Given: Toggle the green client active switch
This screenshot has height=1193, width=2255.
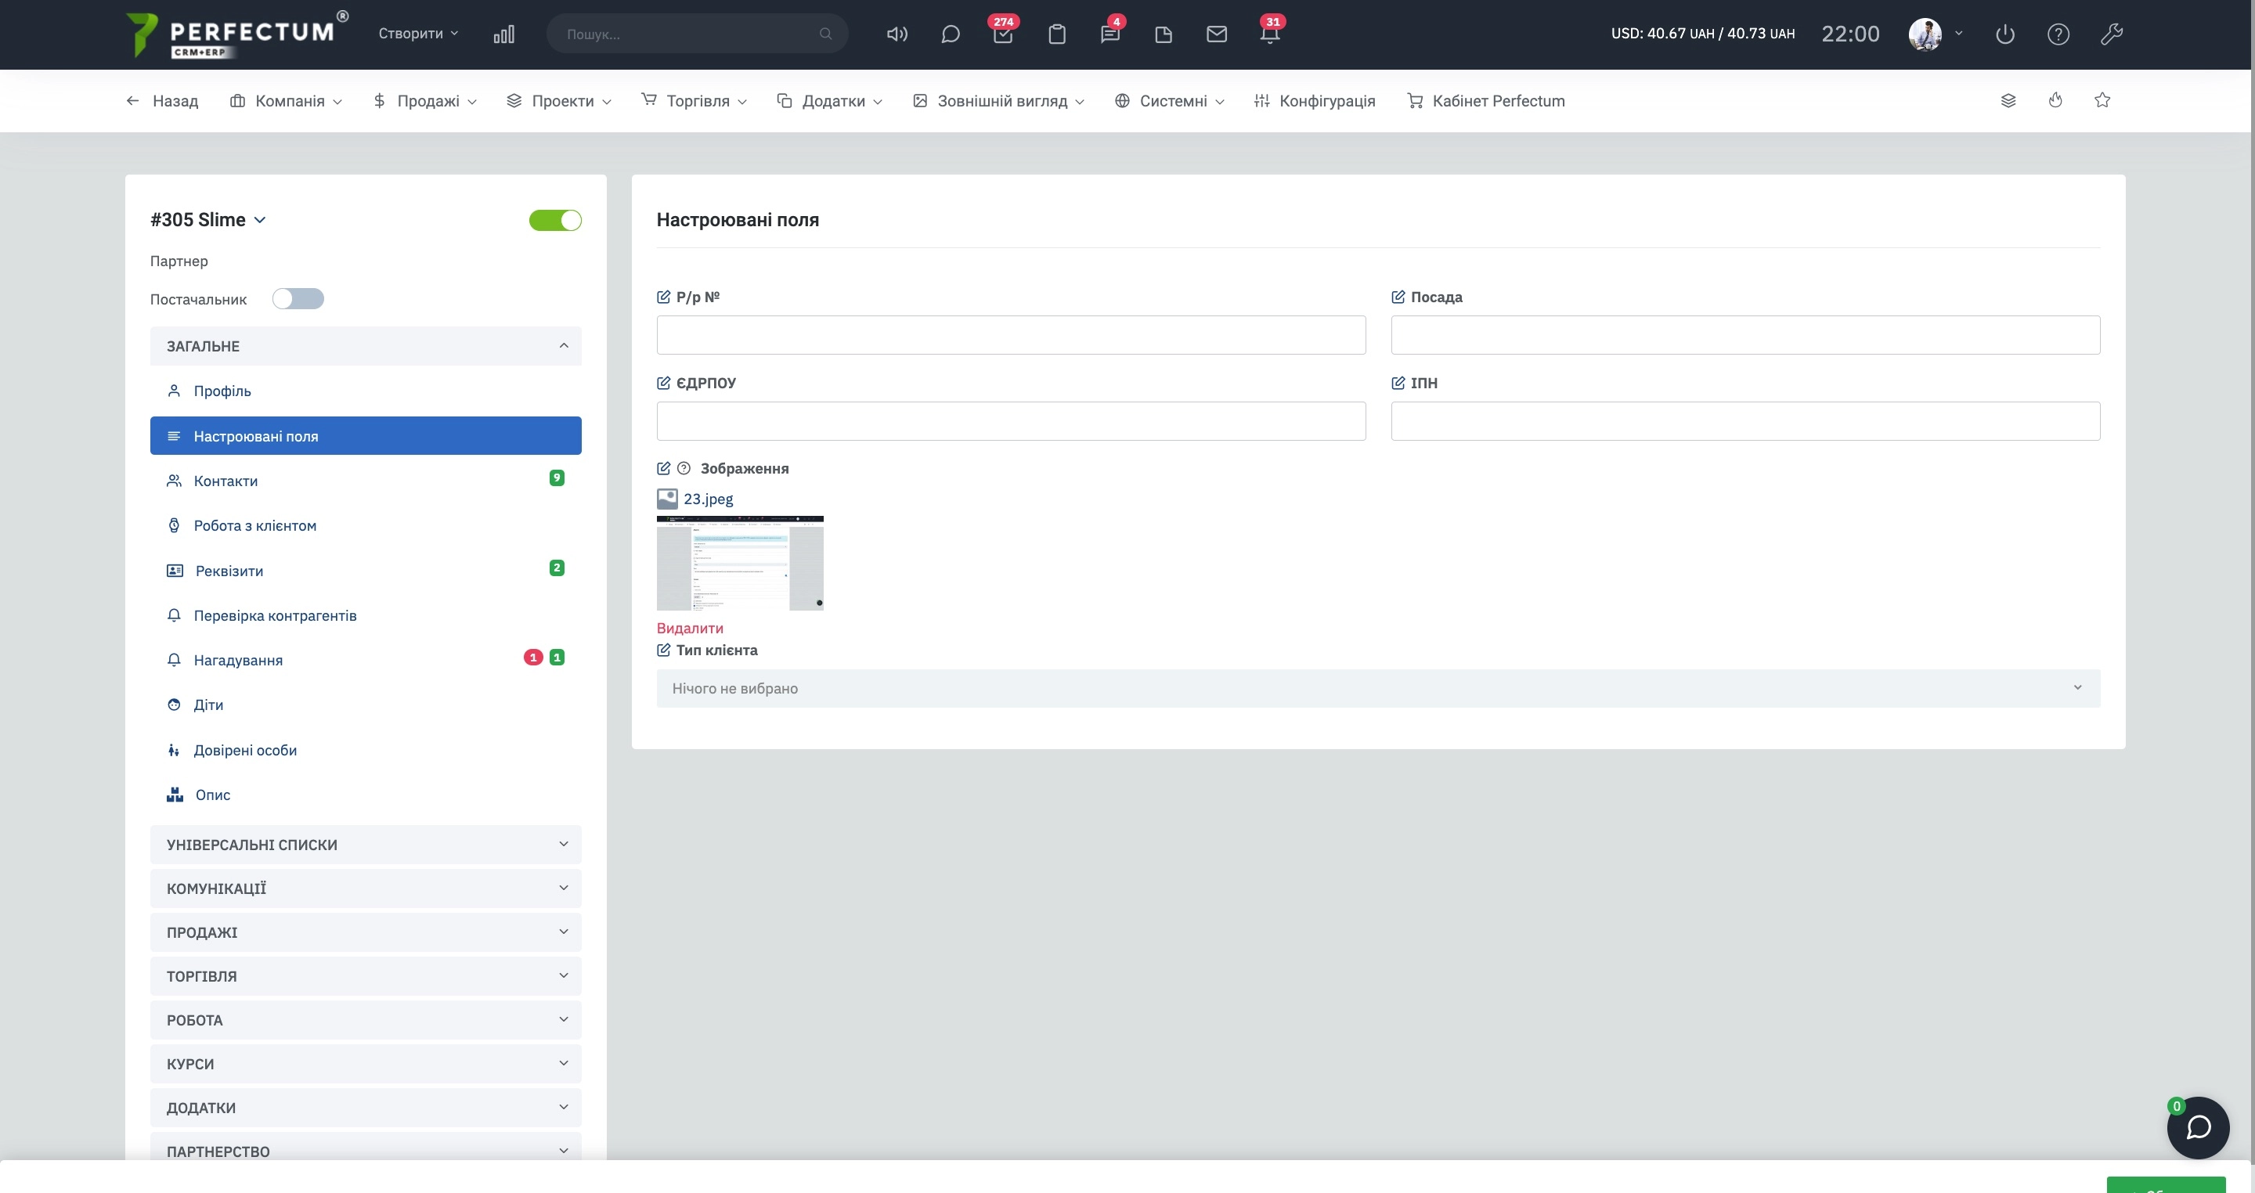Looking at the screenshot, I should (x=555, y=221).
